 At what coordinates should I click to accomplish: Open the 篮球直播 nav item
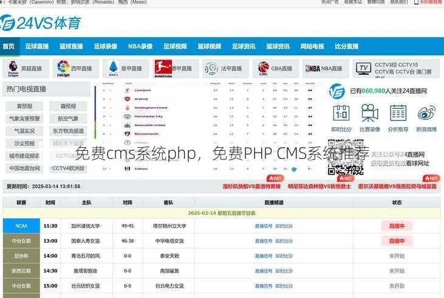pos(71,46)
